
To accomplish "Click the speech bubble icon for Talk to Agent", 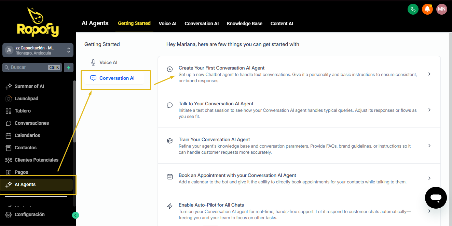I will (170, 105).
